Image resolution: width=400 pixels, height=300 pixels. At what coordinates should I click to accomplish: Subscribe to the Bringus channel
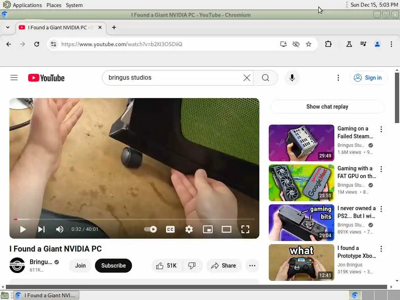click(114, 266)
